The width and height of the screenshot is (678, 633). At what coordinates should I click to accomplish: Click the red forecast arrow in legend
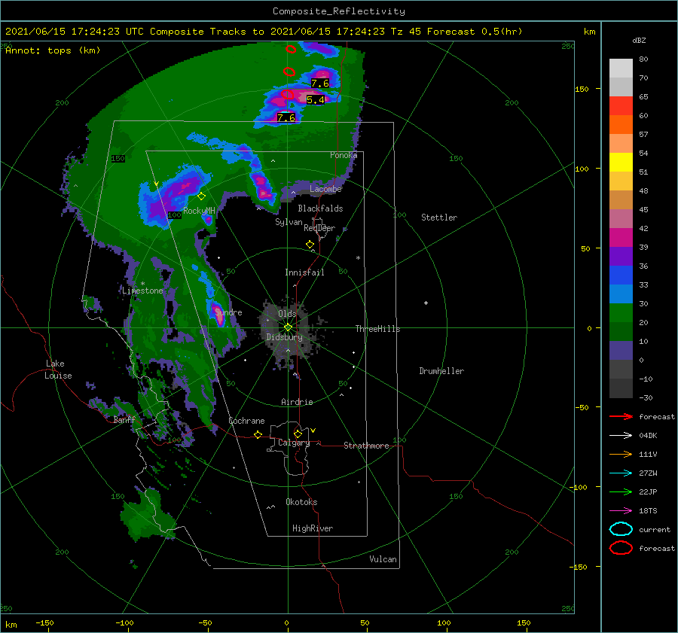click(621, 416)
